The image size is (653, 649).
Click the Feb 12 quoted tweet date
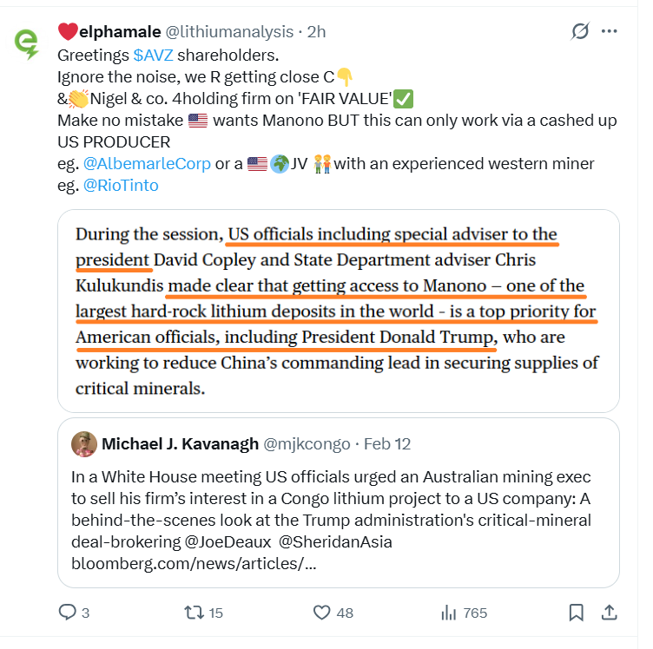[387, 444]
